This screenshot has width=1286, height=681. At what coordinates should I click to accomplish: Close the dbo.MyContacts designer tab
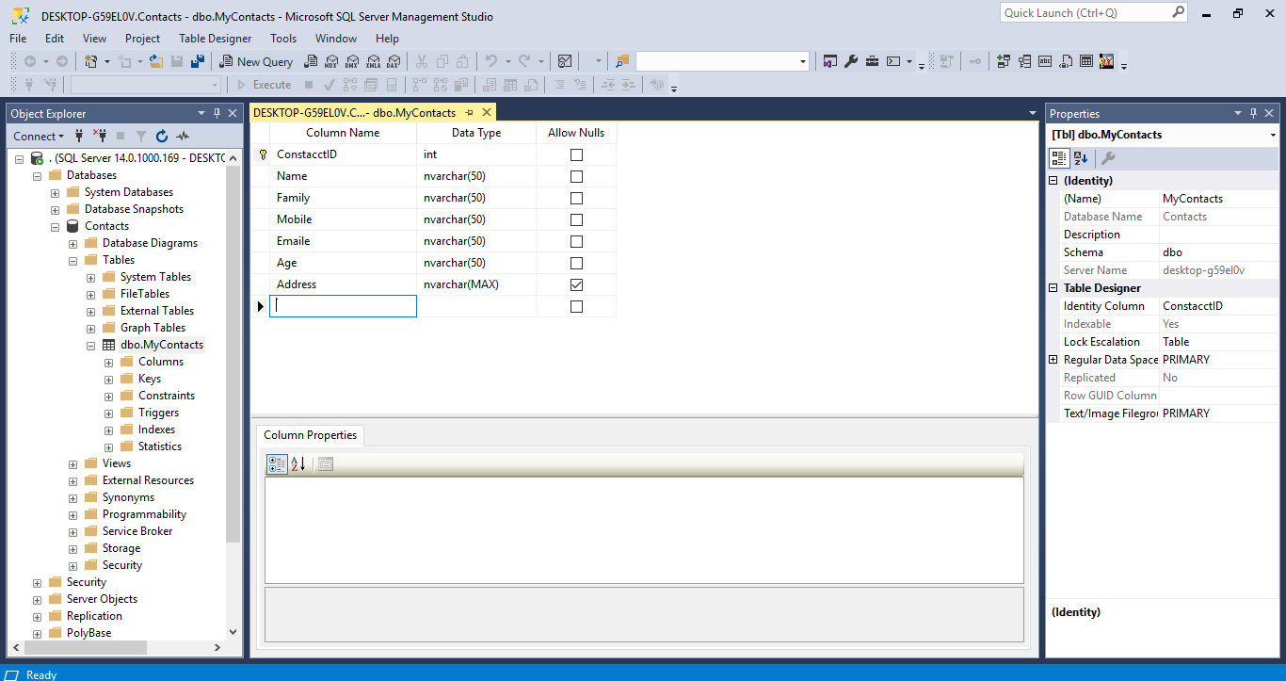pyautogui.click(x=487, y=113)
